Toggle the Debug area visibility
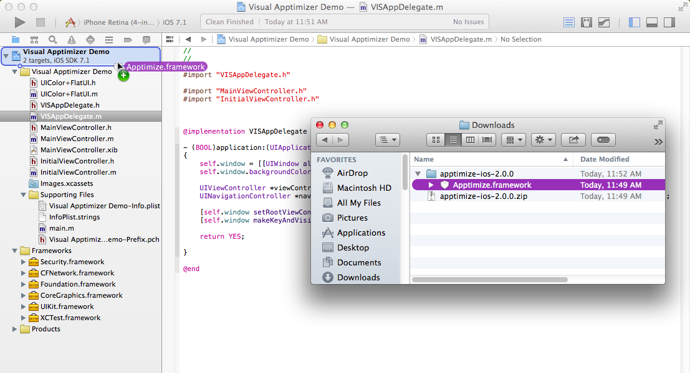Viewport: 690px width, 373px height. pyautogui.click(x=652, y=22)
